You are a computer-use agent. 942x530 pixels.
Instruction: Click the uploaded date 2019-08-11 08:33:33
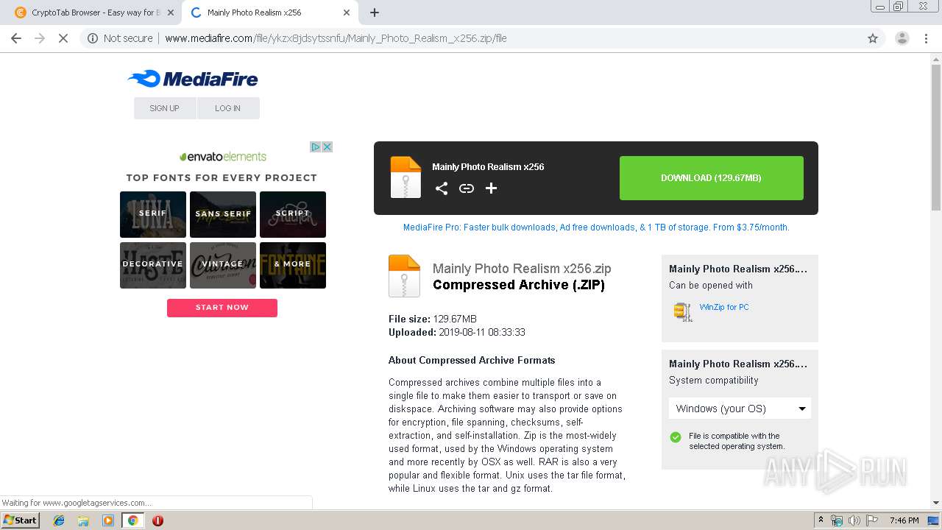click(x=482, y=332)
